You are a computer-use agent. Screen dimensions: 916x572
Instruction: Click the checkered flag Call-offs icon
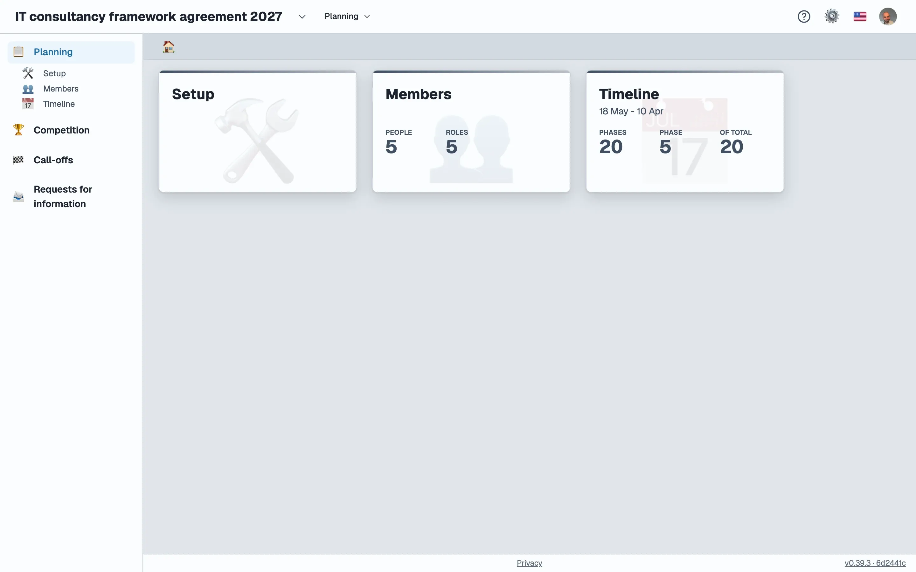click(x=18, y=160)
